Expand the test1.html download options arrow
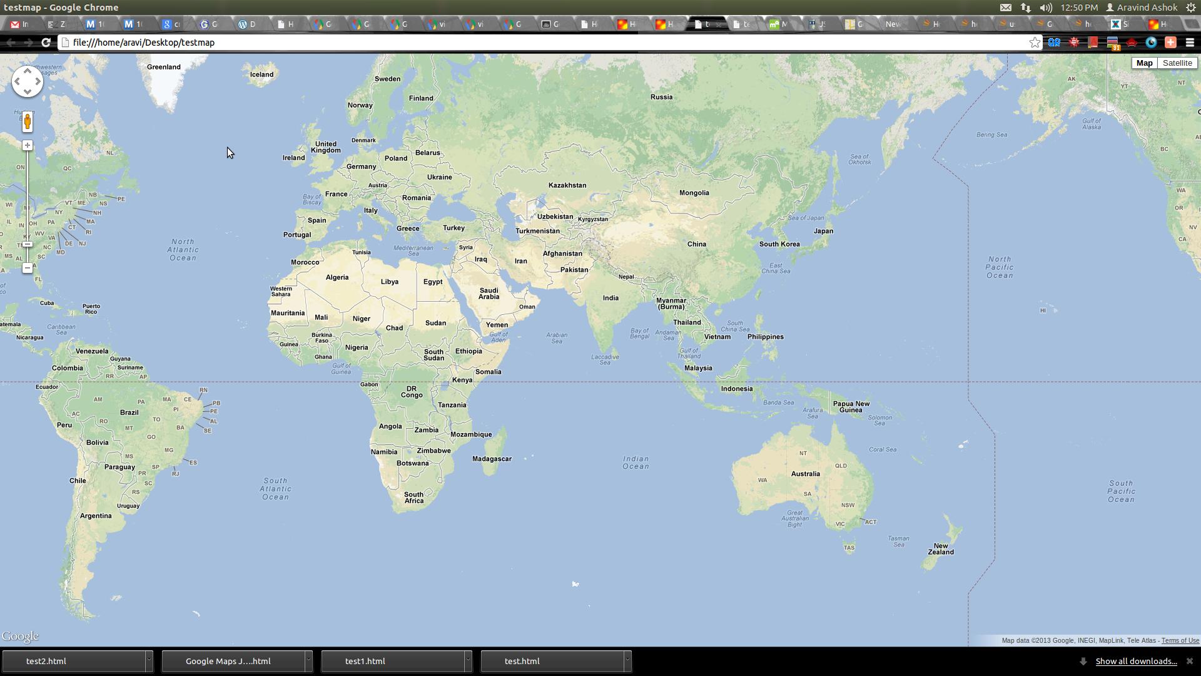Viewport: 1201px width, 676px height. click(x=468, y=661)
